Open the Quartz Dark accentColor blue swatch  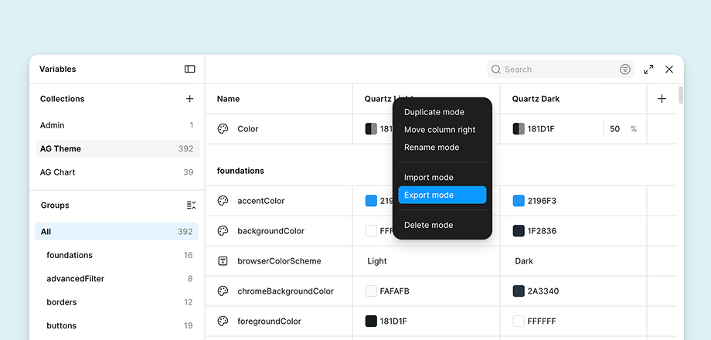tap(519, 201)
